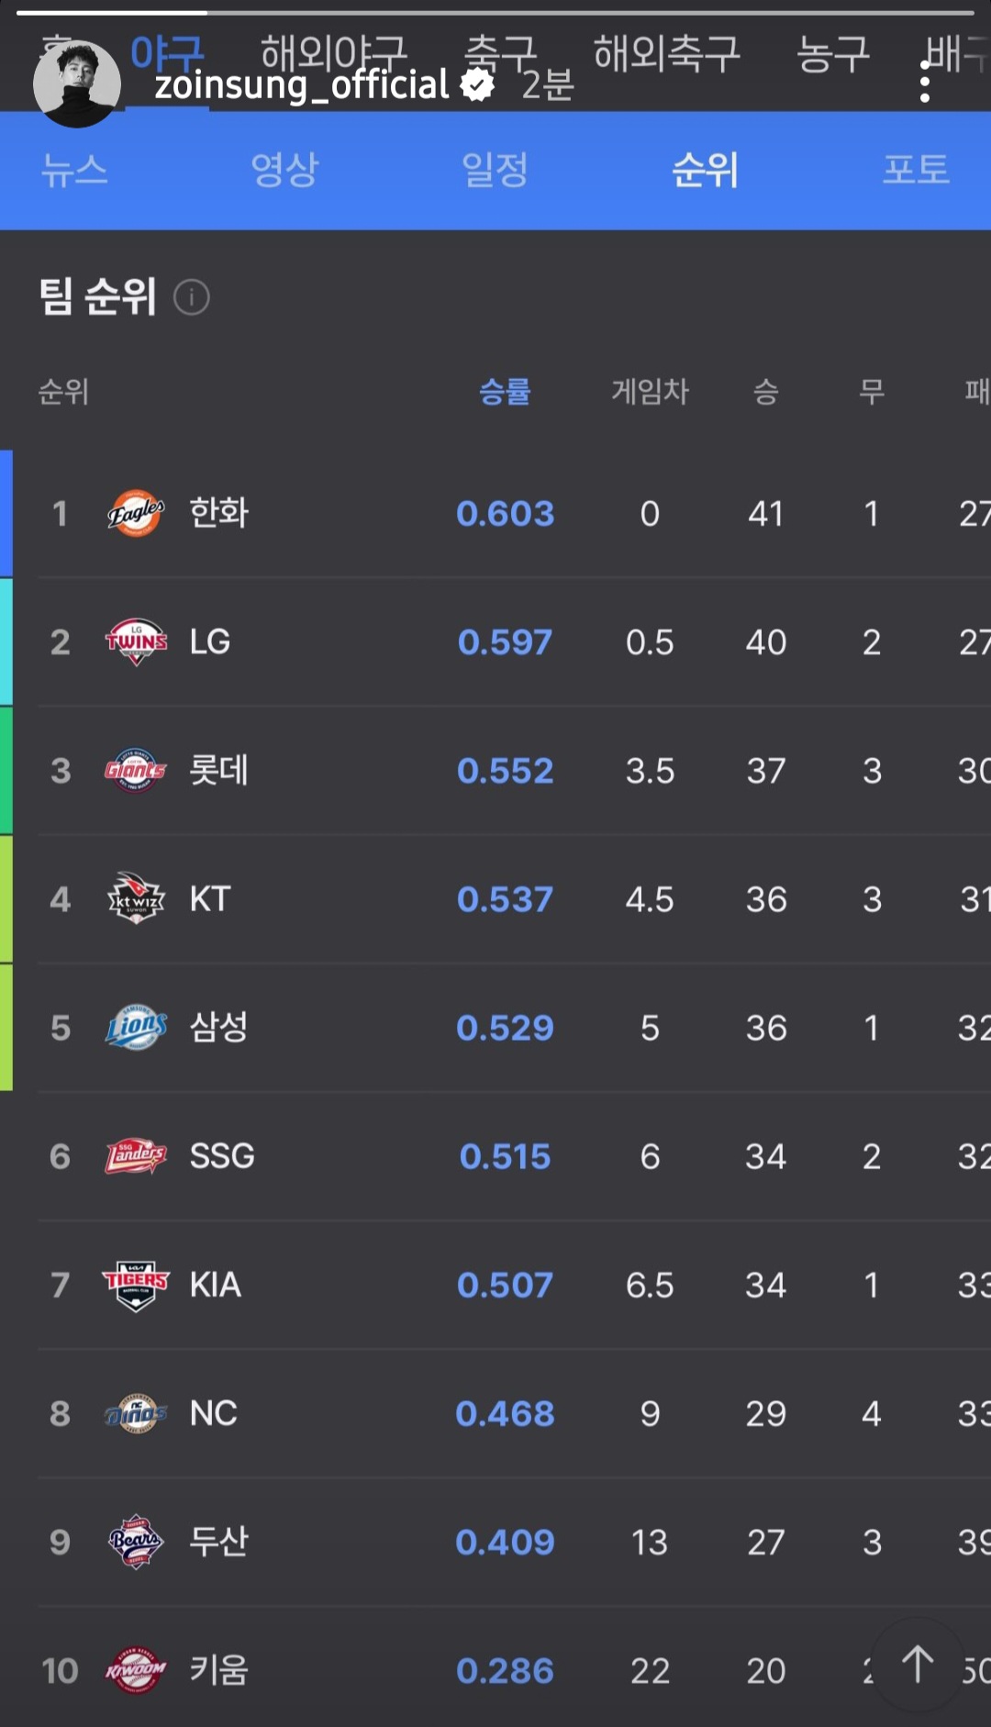Select the 해외축구 sports category
The height and width of the screenshot is (1727, 991).
tap(666, 53)
